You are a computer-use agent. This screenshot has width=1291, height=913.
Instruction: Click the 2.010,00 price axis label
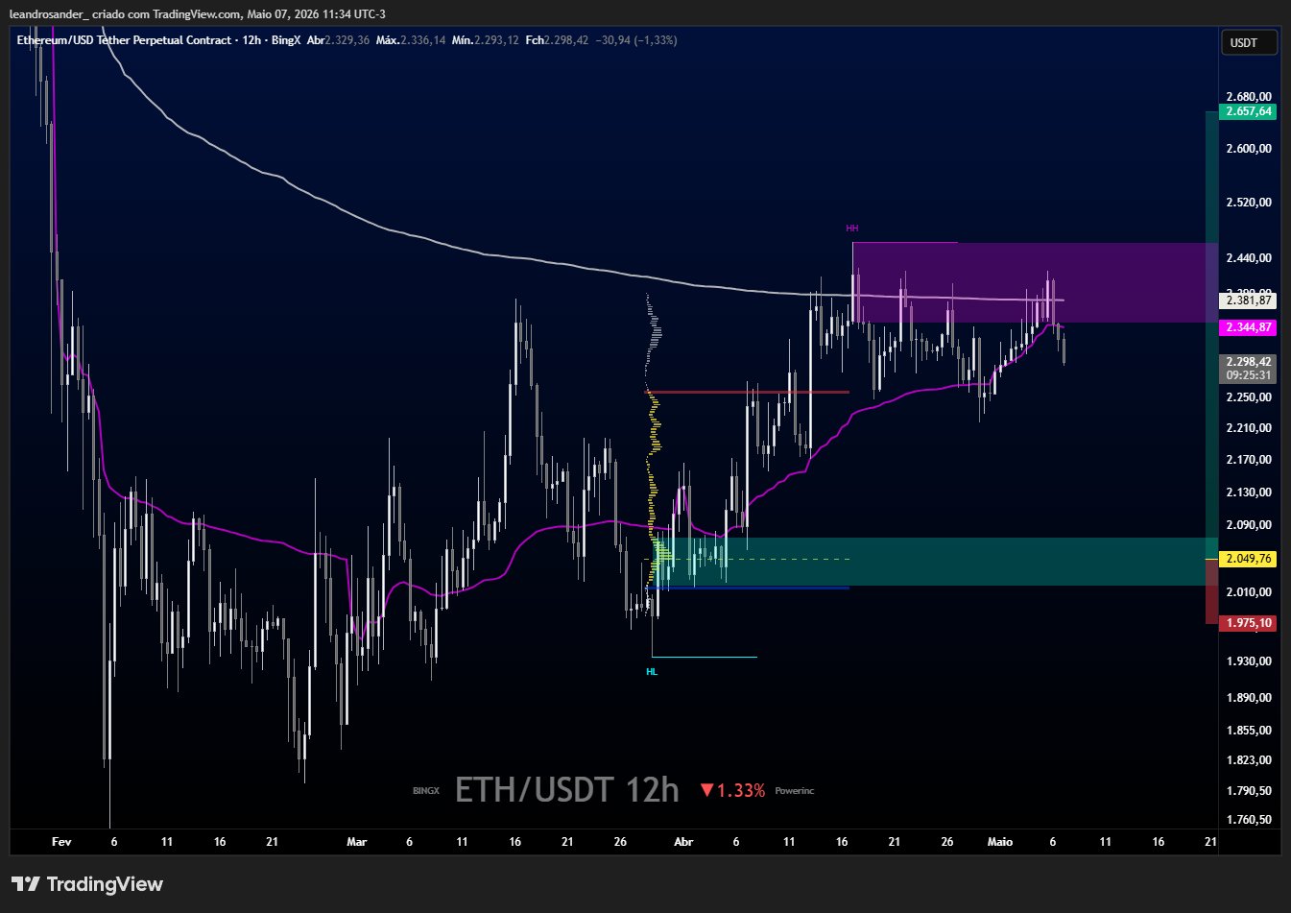point(1249,592)
